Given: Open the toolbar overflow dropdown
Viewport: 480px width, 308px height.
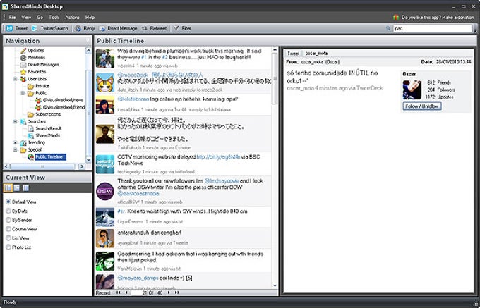Looking at the screenshot, I should (476, 30).
